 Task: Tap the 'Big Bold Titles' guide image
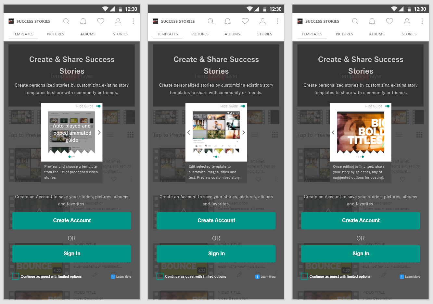pos(361,132)
